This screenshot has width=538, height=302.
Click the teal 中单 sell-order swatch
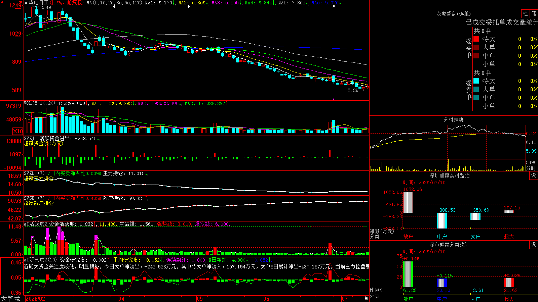[476, 98]
